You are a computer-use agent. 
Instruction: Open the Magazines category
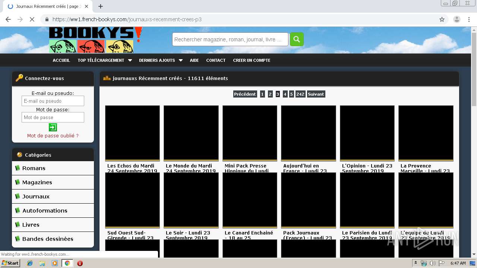(x=37, y=182)
